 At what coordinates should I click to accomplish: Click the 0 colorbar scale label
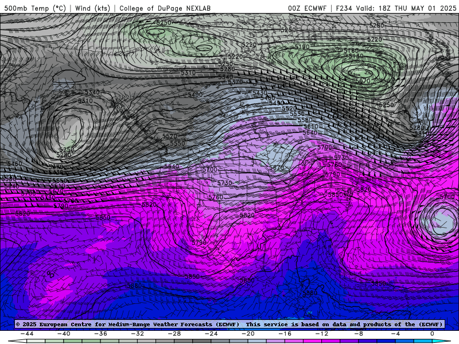coord(433,334)
